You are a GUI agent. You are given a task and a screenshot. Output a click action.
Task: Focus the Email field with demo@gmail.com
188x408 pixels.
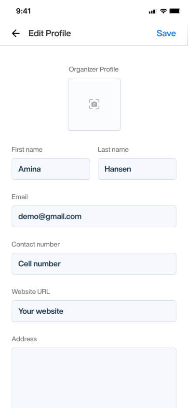94,216
